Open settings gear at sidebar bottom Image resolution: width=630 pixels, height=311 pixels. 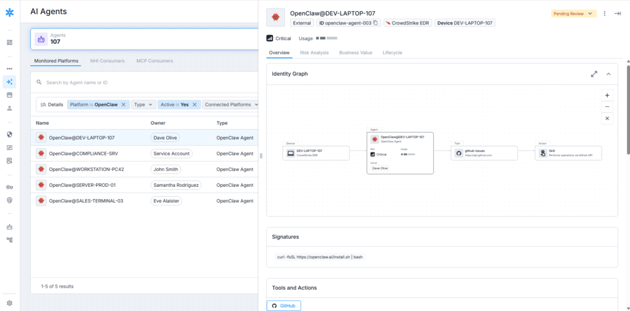click(10, 303)
